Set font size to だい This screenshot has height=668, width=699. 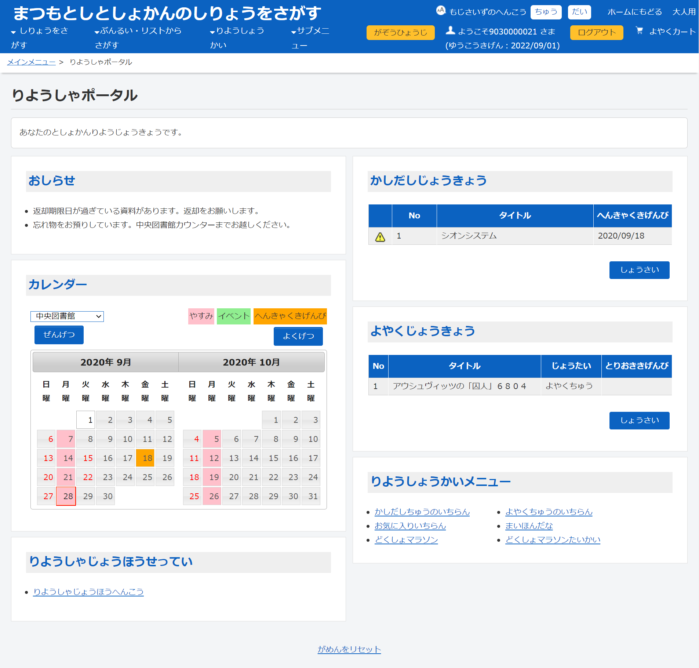pos(579,12)
